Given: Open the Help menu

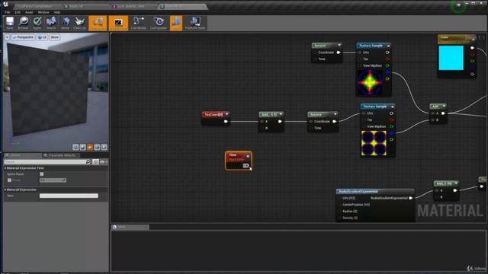Looking at the screenshot, I should (x=57, y=12).
